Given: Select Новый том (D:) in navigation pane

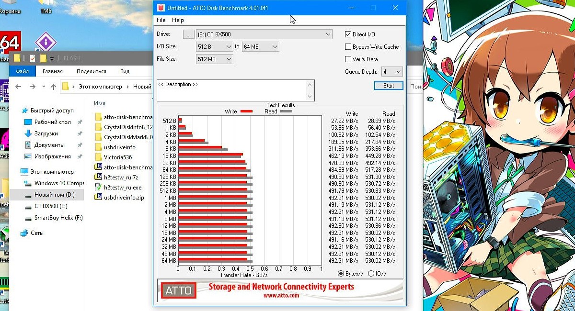Looking at the screenshot, I should point(46,195).
